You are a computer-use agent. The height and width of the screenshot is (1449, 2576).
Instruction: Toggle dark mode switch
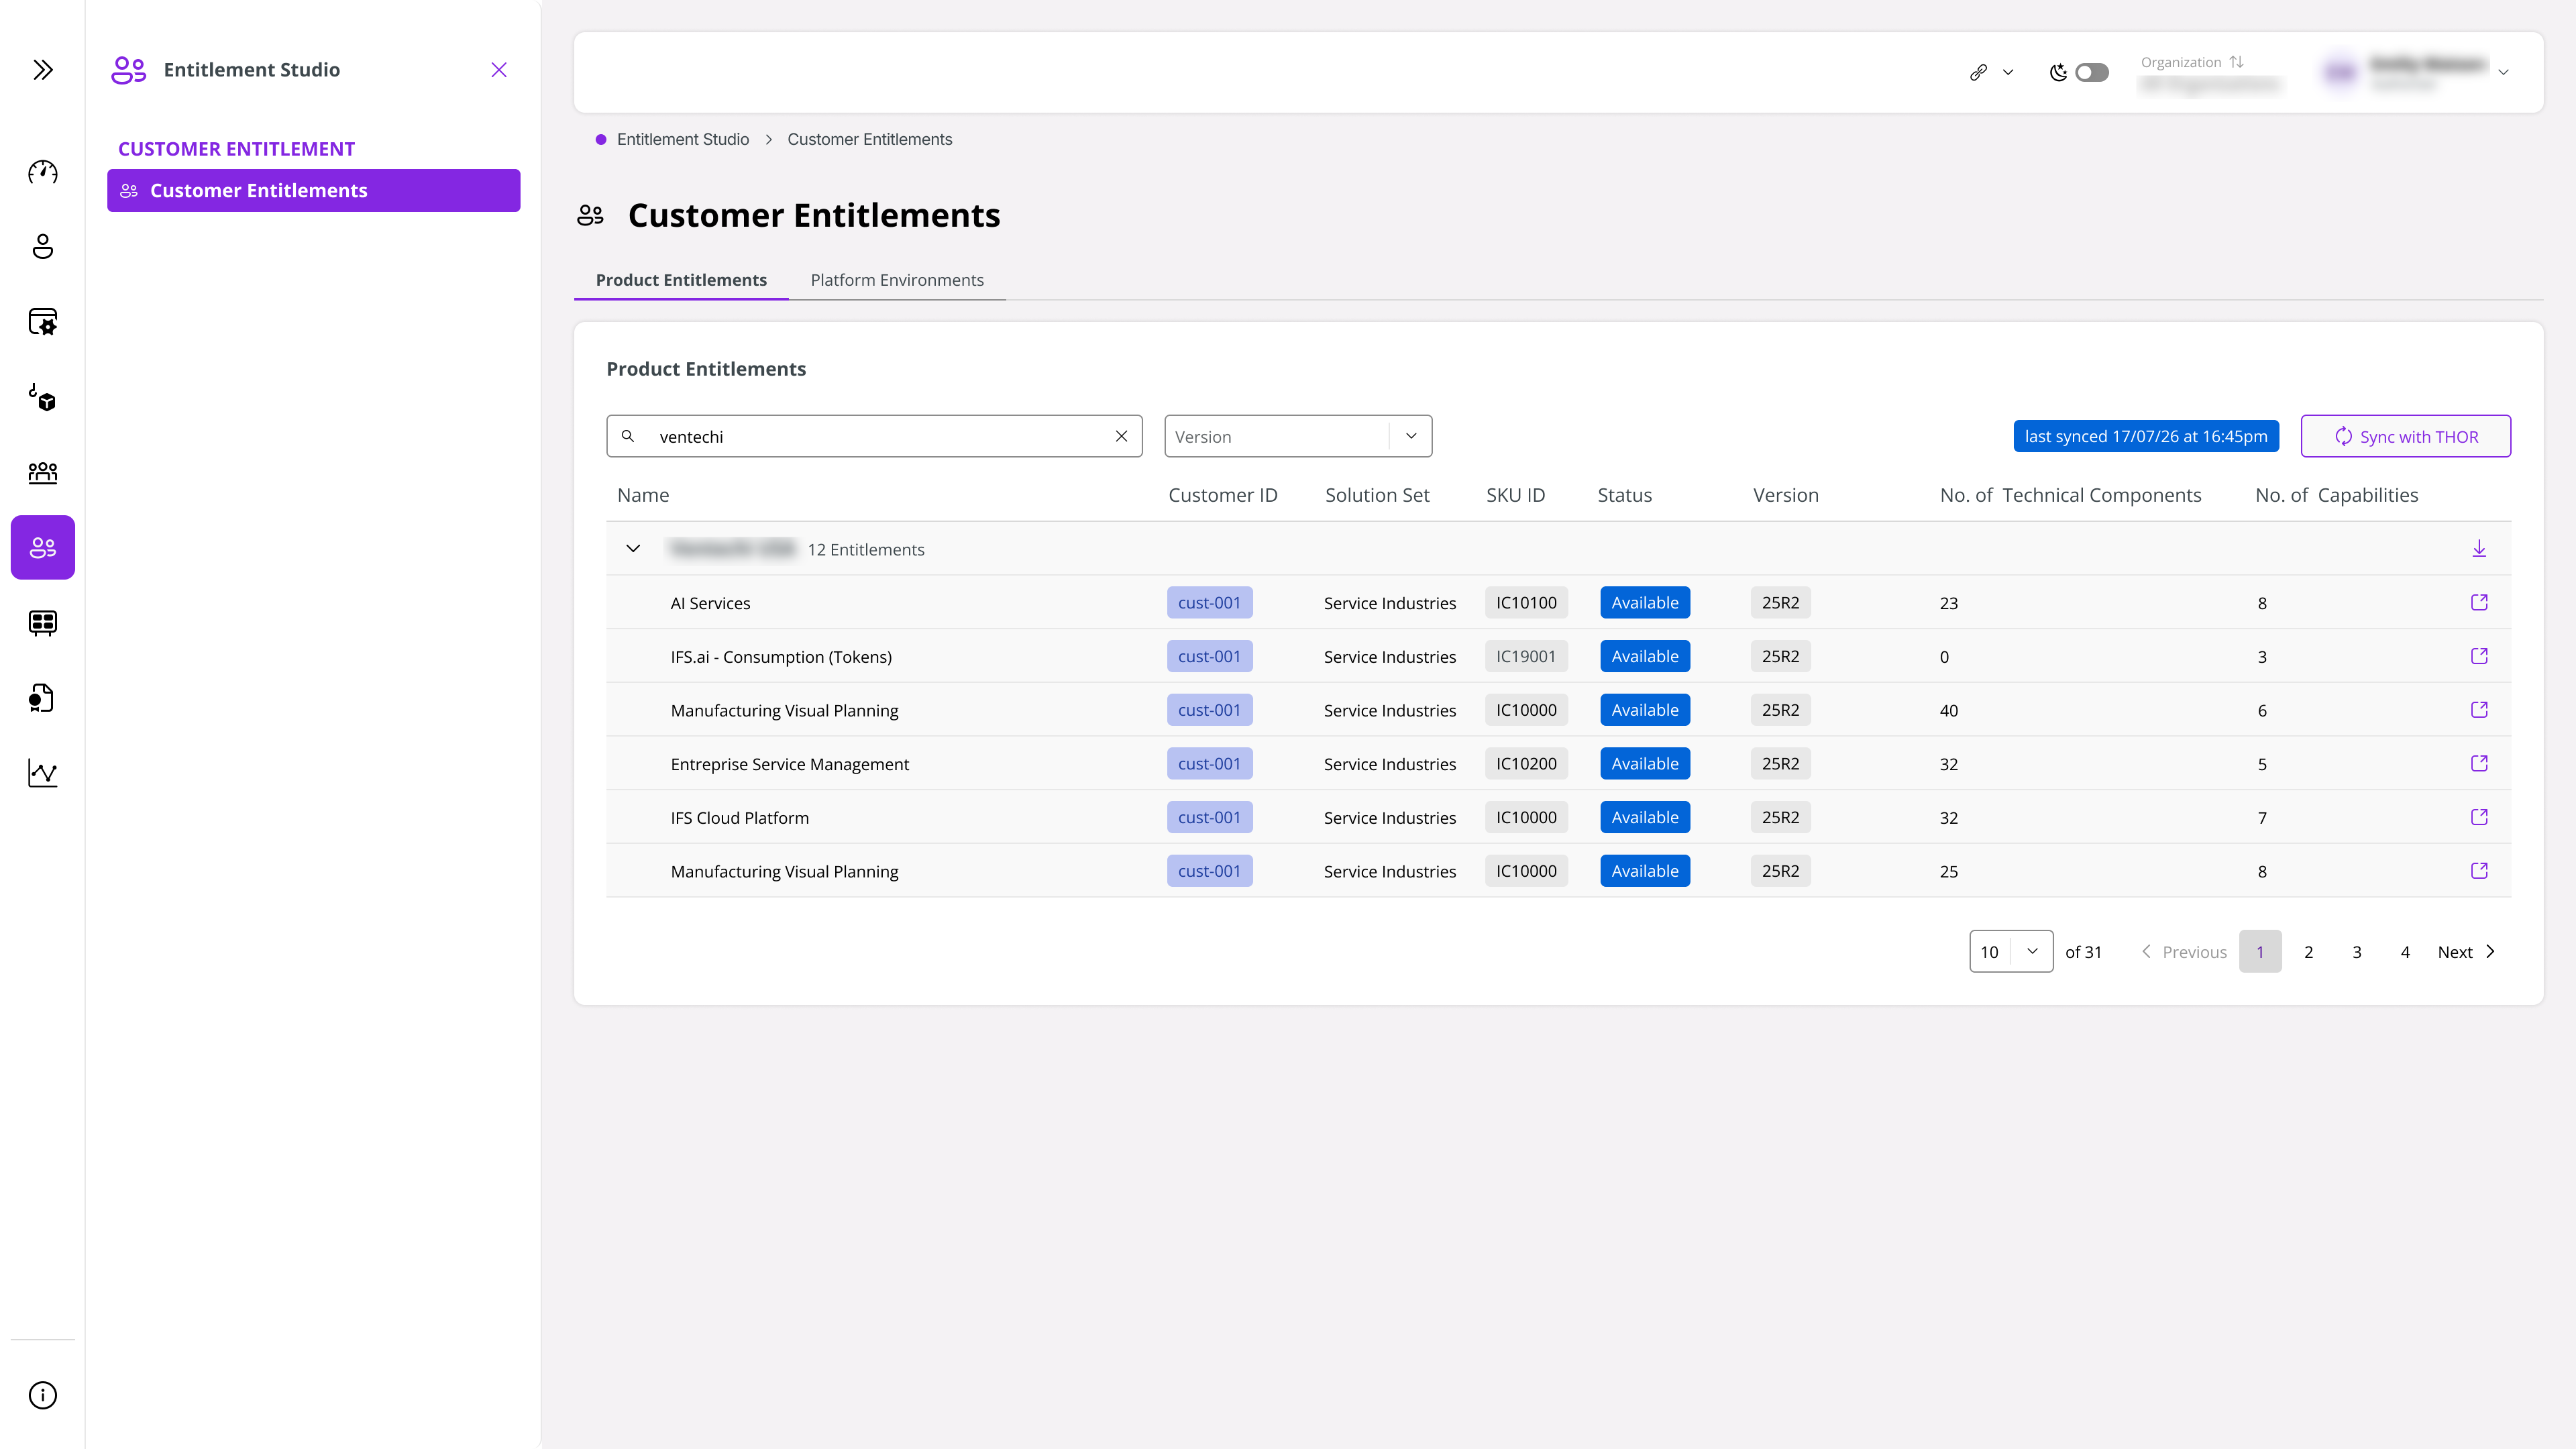pyautogui.click(x=2091, y=72)
